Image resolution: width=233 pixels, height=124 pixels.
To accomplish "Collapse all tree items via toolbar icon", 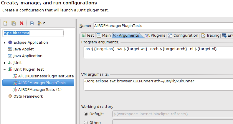I will pos(32,23).
